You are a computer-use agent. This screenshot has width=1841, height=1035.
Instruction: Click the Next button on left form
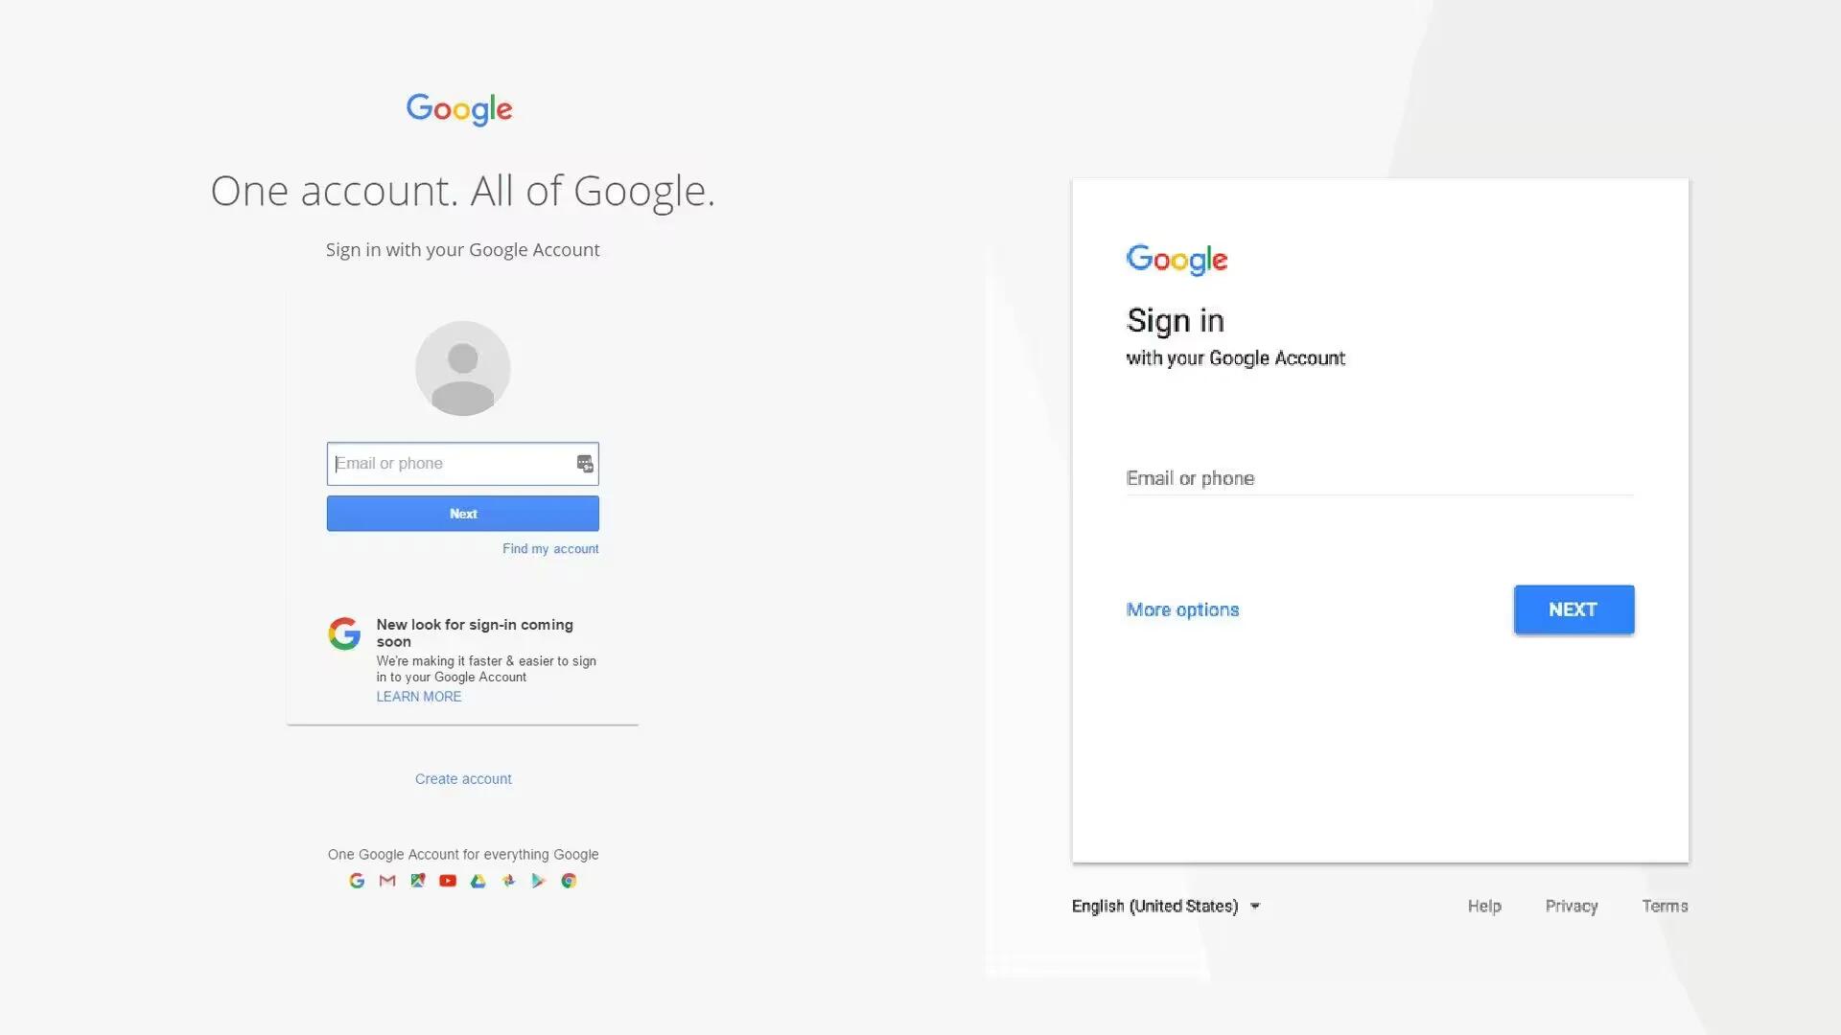pos(463,513)
